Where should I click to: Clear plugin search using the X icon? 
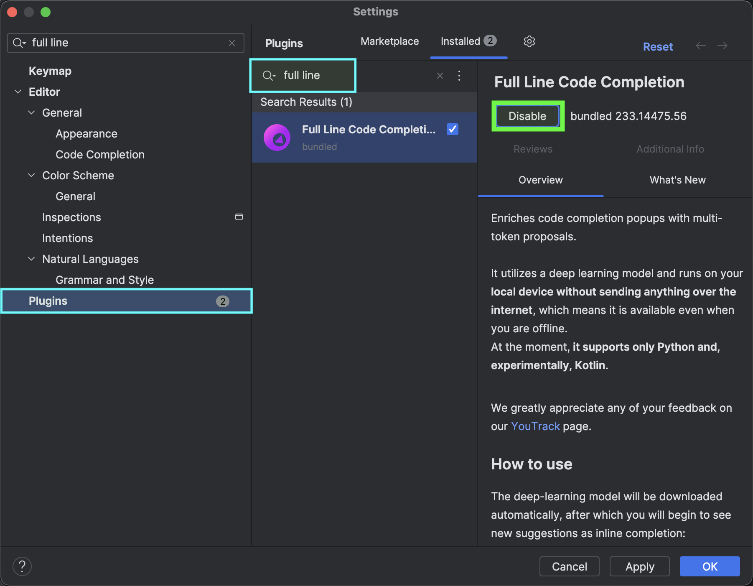pos(440,76)
